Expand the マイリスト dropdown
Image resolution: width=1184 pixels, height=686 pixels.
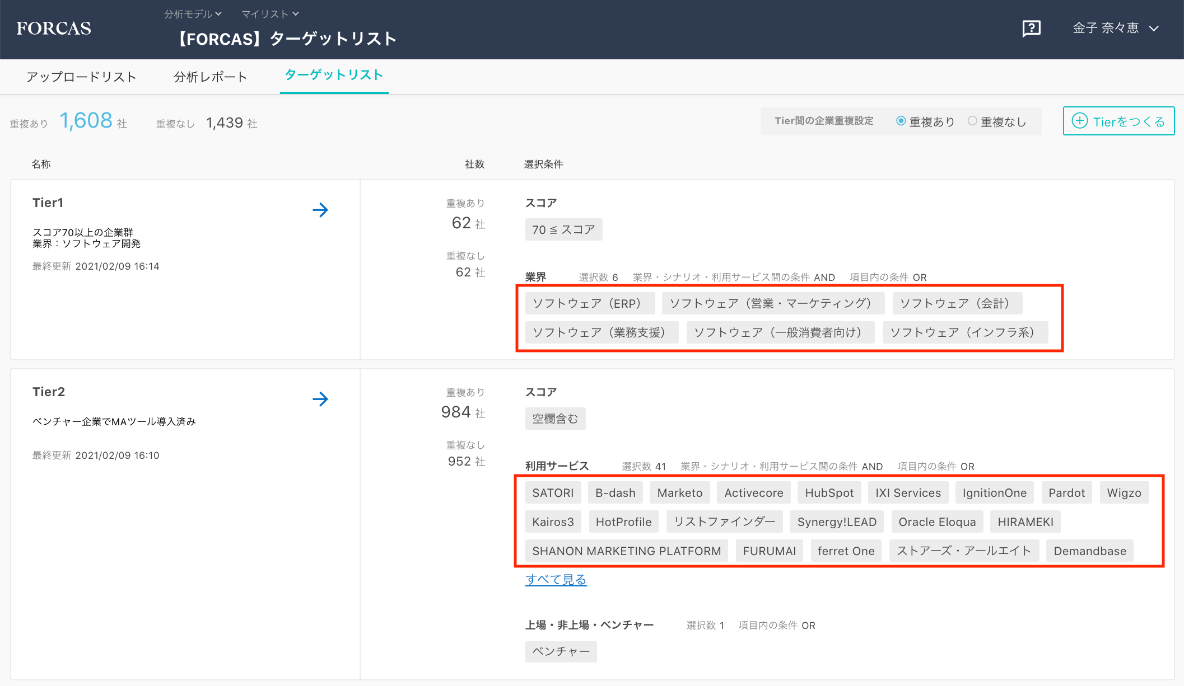click(x=270, y=14)
